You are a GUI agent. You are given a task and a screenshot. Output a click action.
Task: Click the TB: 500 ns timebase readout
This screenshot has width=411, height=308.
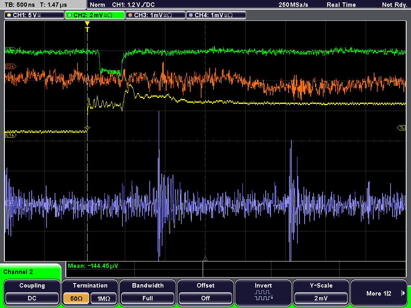20,5
